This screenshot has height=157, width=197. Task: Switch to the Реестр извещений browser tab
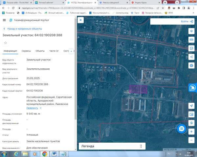tap(114, 3)
